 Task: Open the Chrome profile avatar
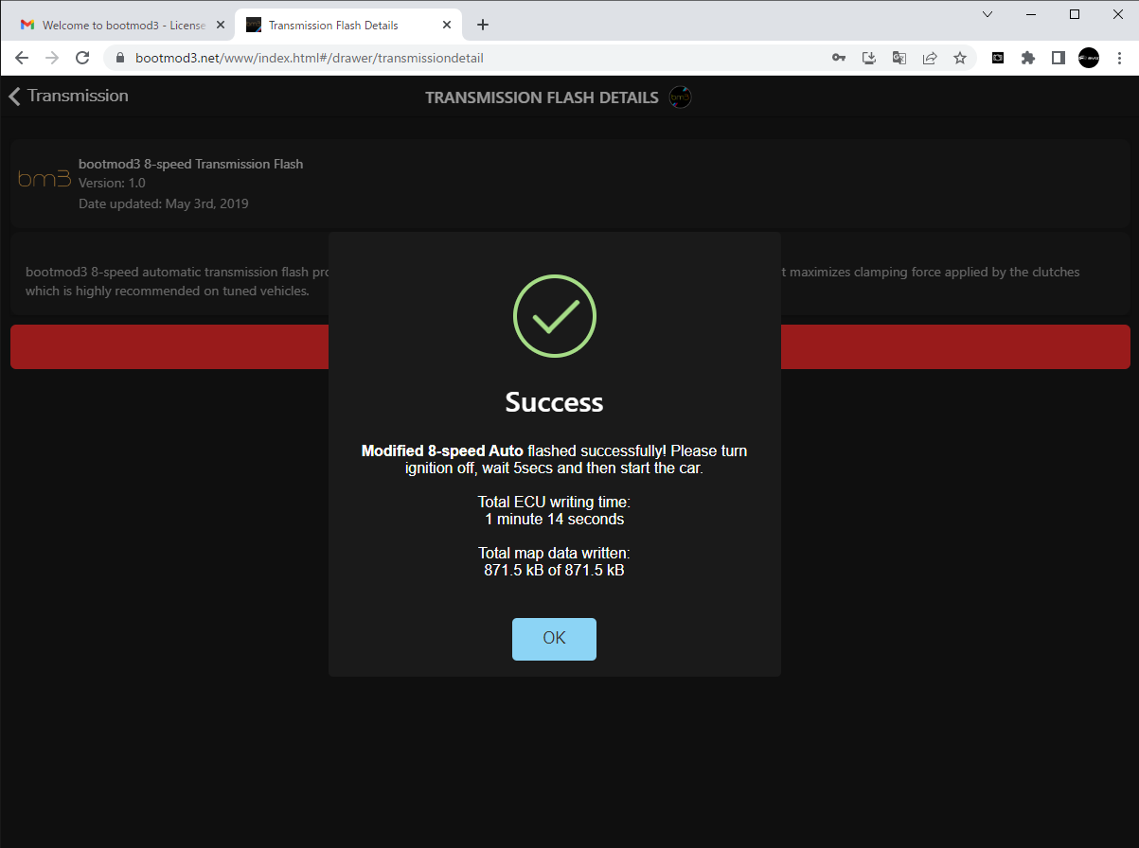(1089, 58)
